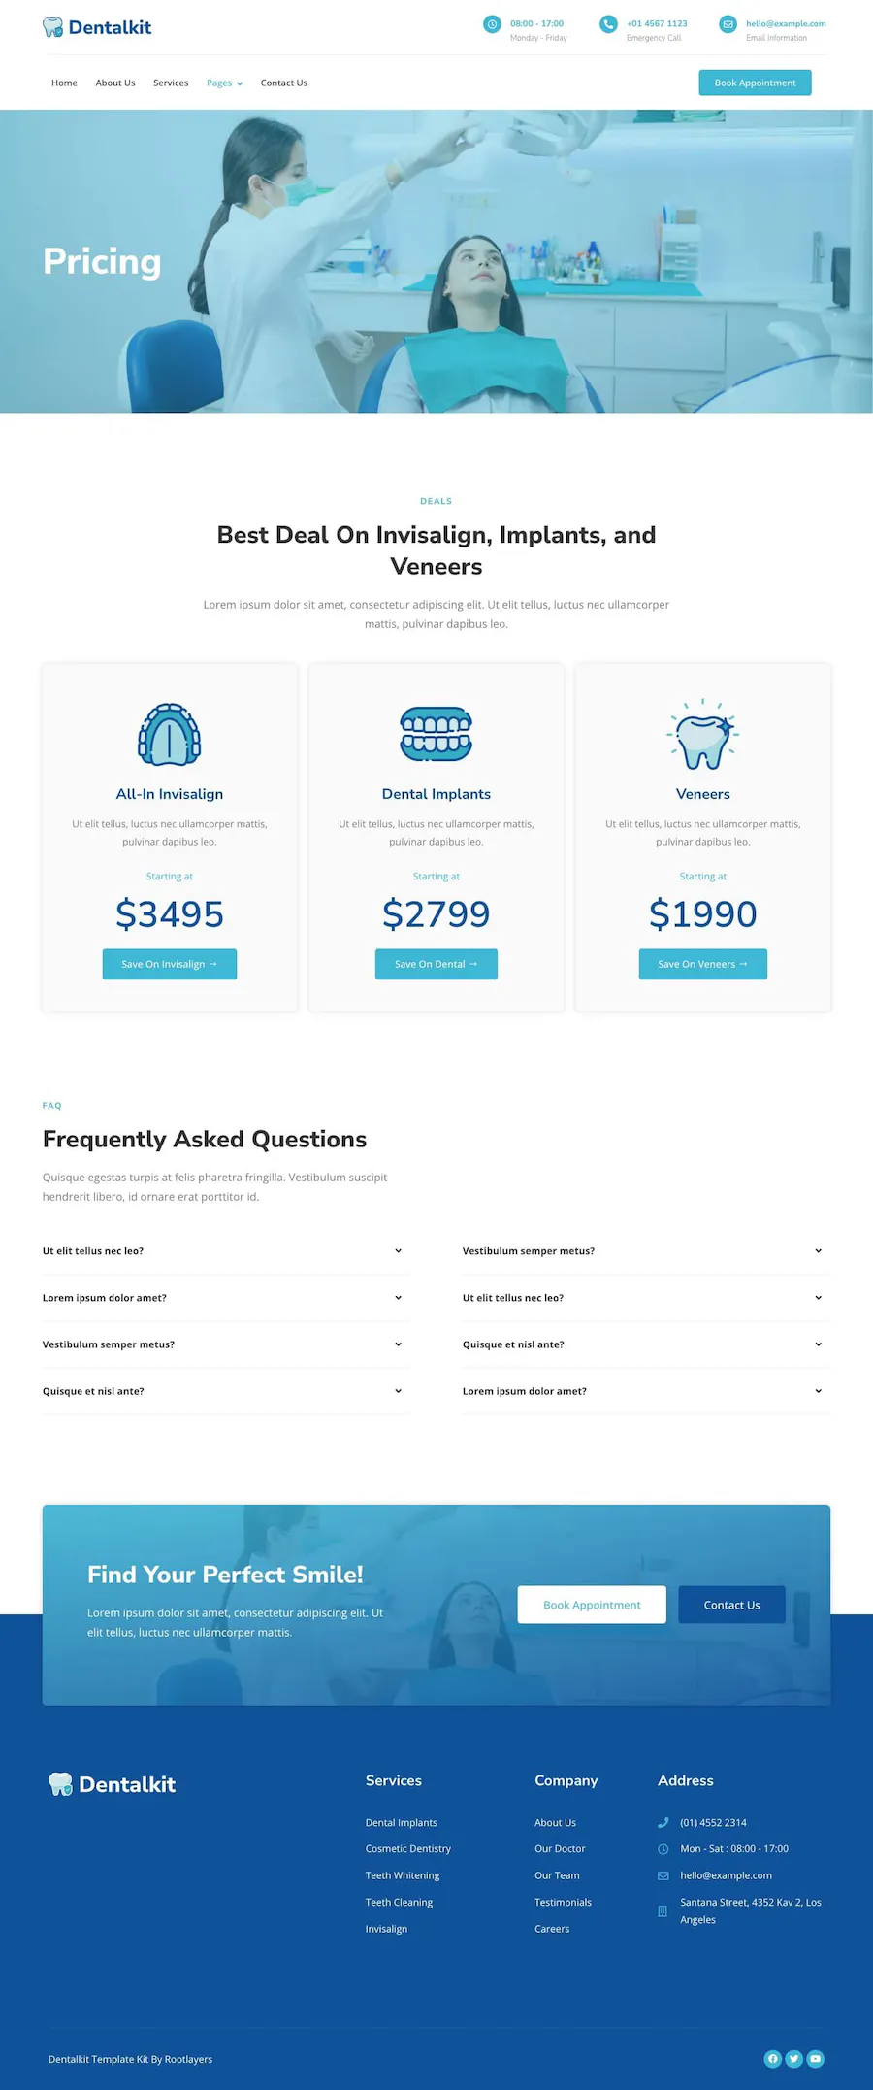Image resolution: width=873 pixels, height=2090 pixels.
Task: Go to the About Us menu item
Action: coord(115,83)
